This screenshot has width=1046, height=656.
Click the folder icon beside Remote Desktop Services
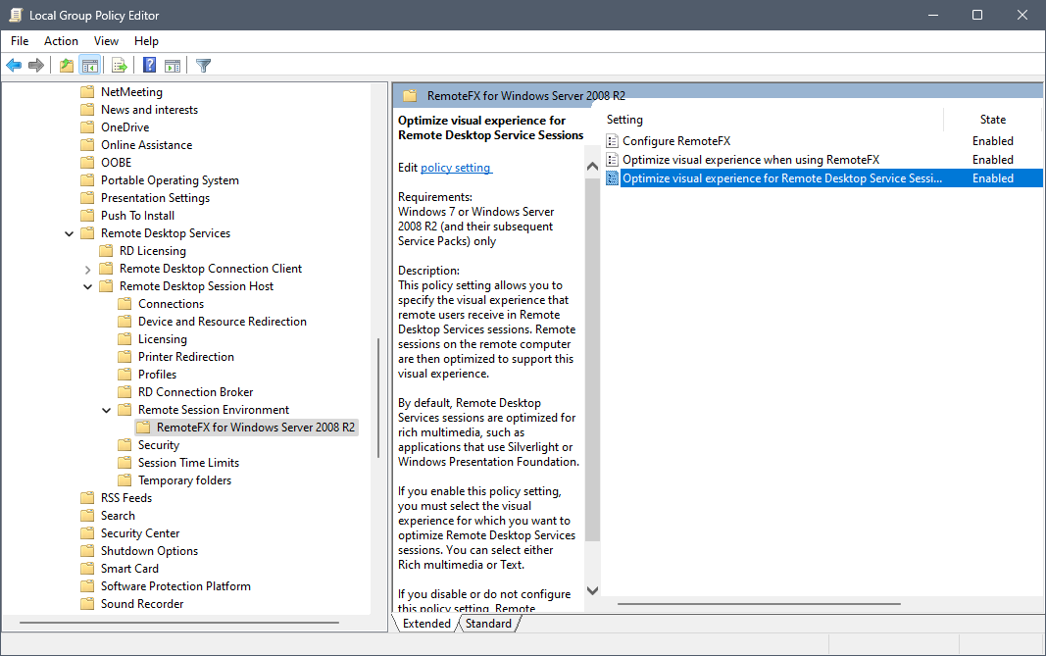click(87, 233)
